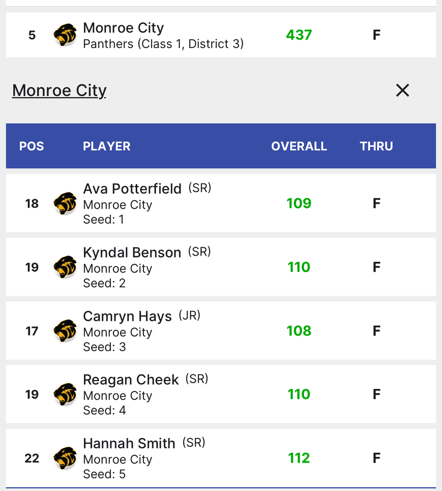Sort by the OVERALL column header

299,146
